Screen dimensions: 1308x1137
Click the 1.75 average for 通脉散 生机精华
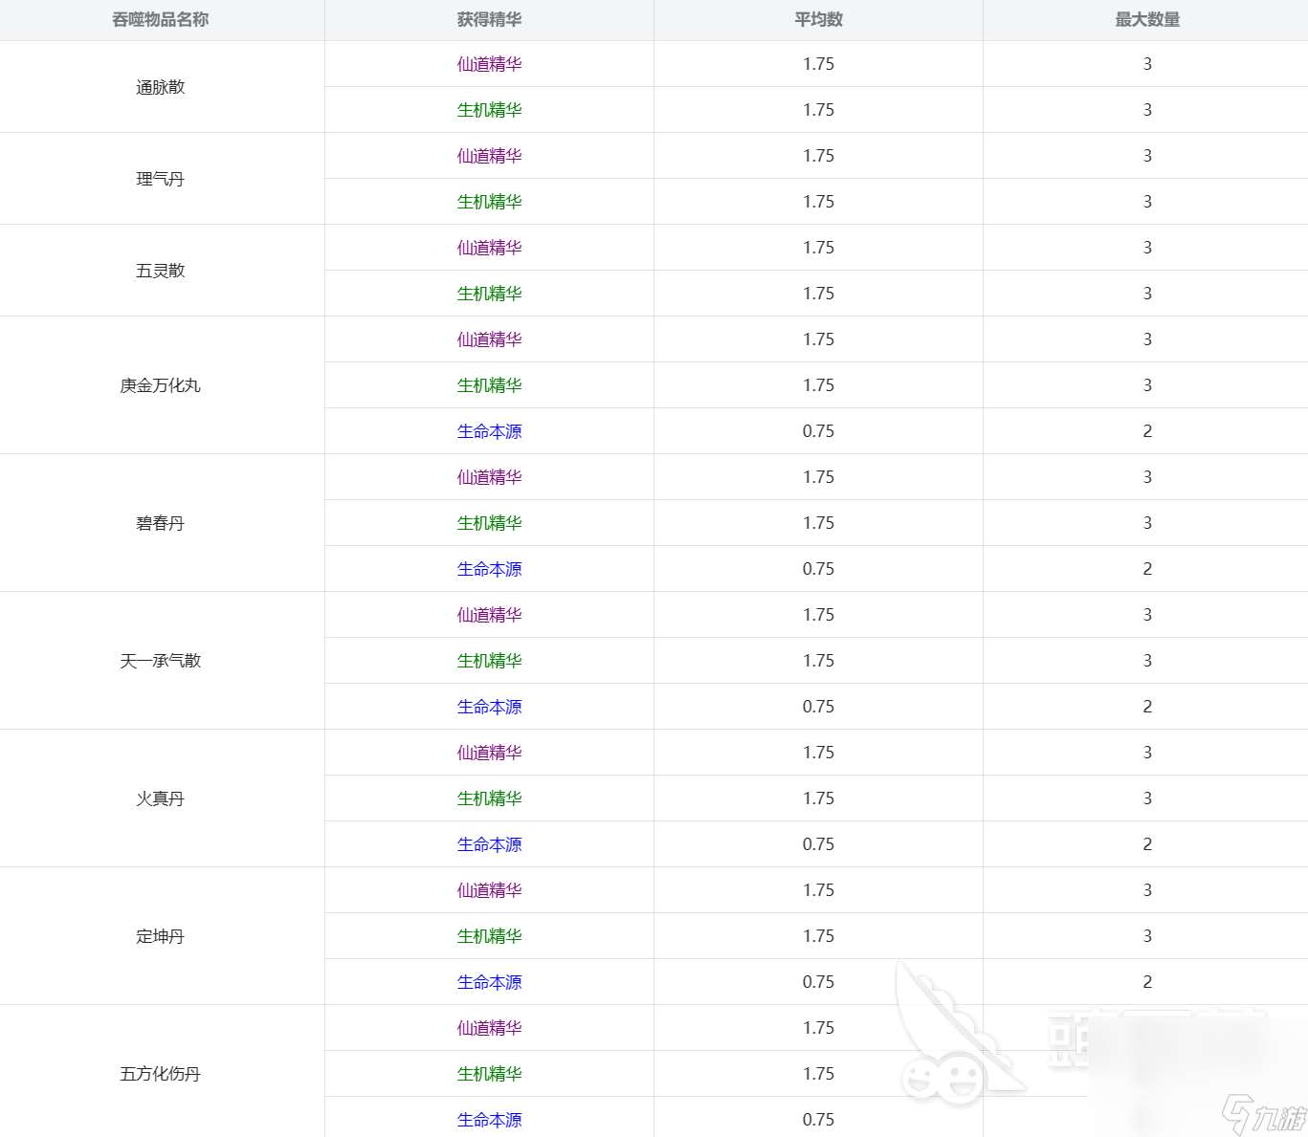tap(818, 110)
